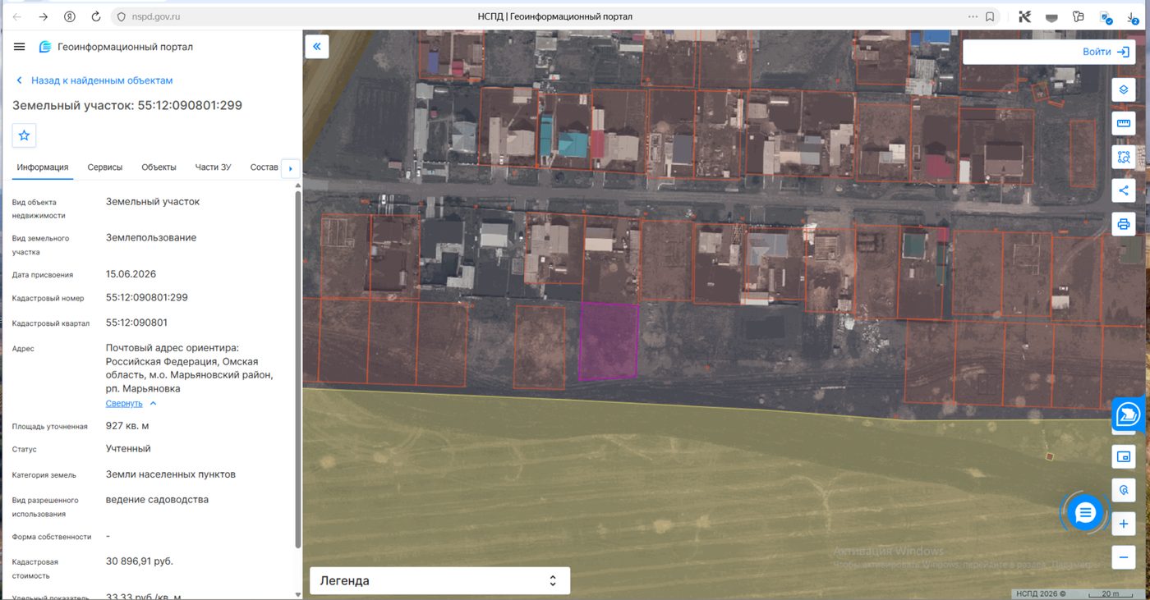This screenshot has height=600, width=1150.
Task: Collapse the left information sidebar
Action: 316,47
